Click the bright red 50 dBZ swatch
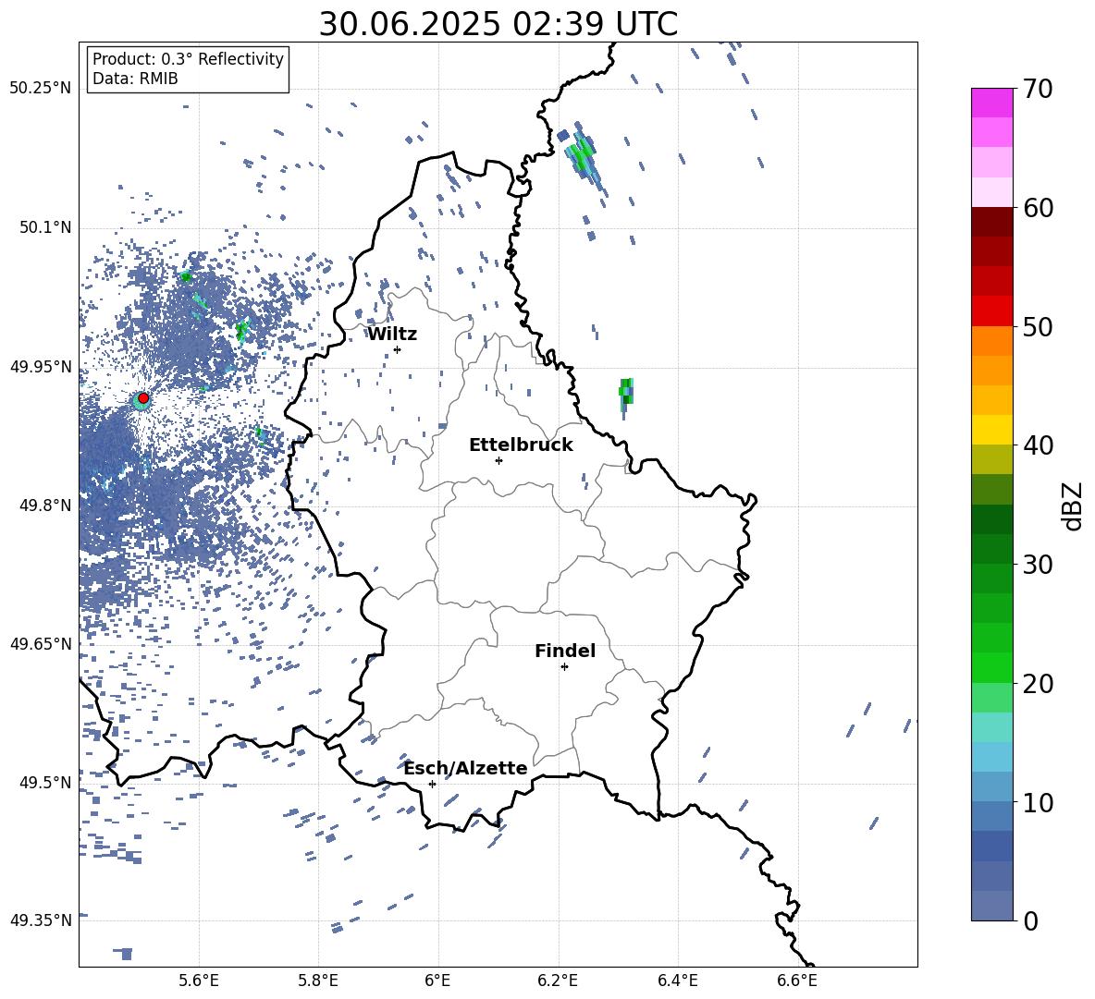 [x=992, y=311]
